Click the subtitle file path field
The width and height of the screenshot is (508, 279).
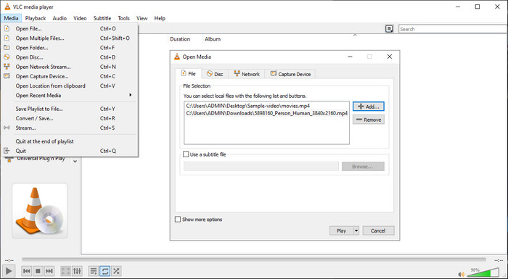[261, 167]
